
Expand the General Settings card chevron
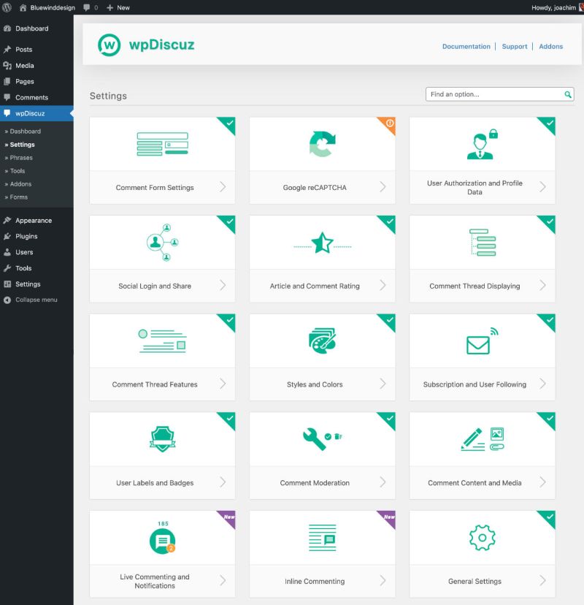pos(543,581)
